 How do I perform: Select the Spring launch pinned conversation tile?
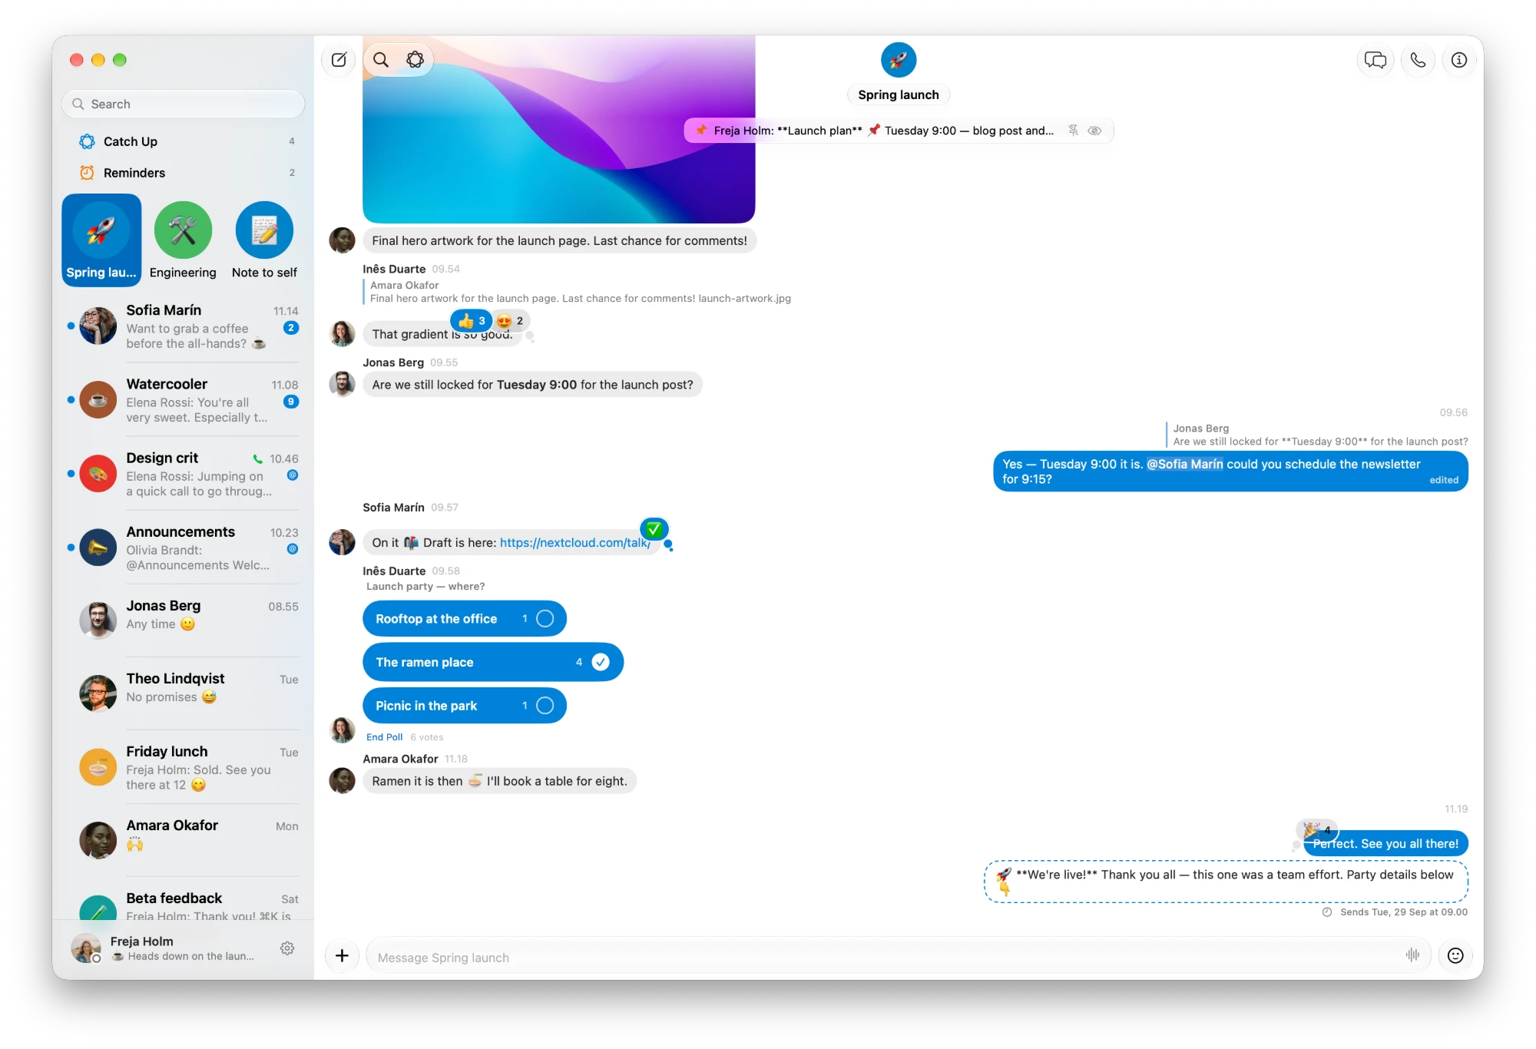tap(101, 240)
